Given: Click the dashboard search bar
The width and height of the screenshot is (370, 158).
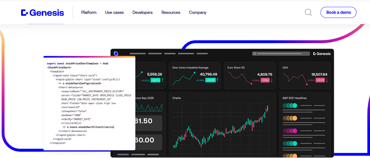Looking at the screenshot, I should coord(281,54).
